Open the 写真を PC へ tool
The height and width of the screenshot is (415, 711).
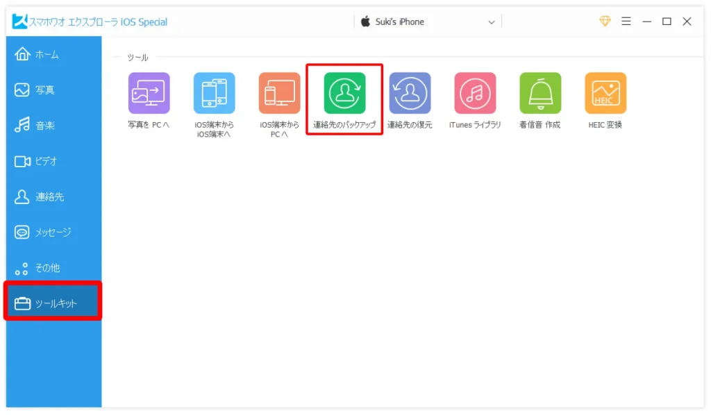pyautogui.click(x=149, y=94)
